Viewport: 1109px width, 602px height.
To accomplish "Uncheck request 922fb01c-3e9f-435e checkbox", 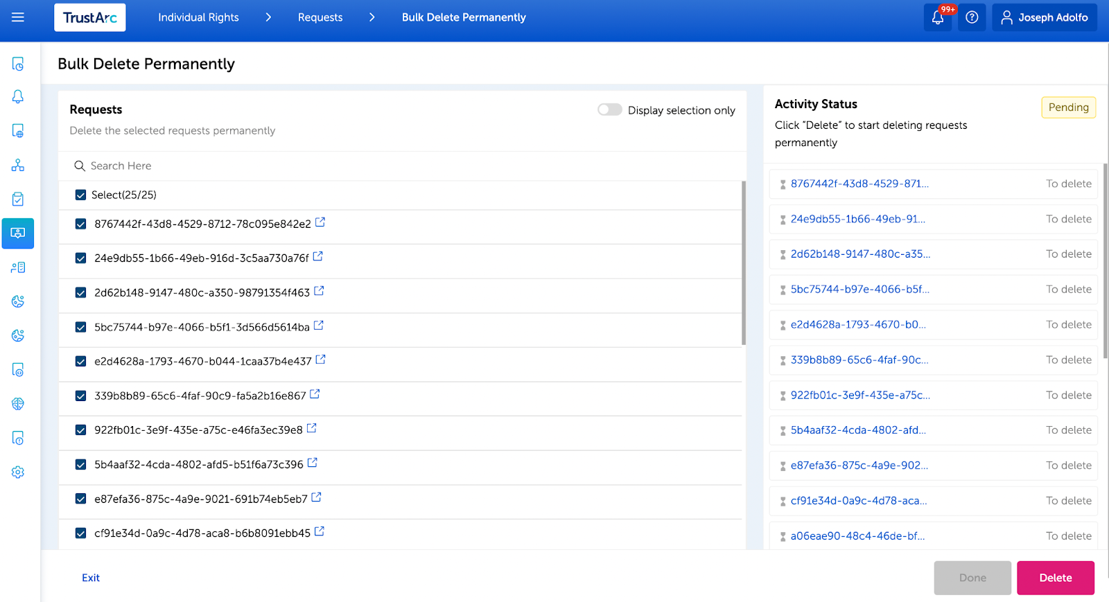I will 80,430.
